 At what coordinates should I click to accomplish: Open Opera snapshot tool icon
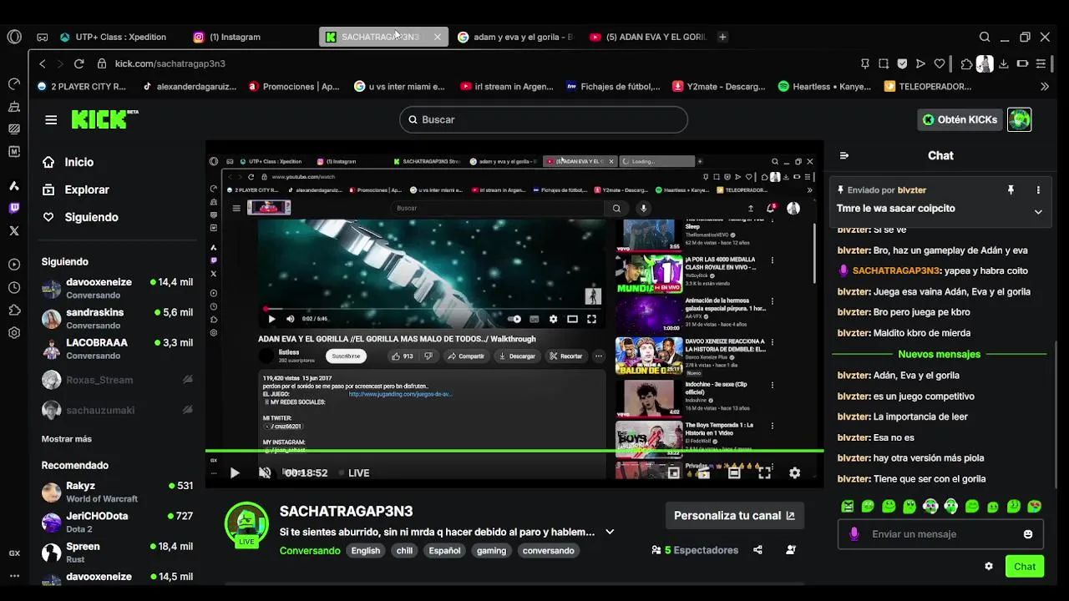pyautogui.click(x=883, y=63)
